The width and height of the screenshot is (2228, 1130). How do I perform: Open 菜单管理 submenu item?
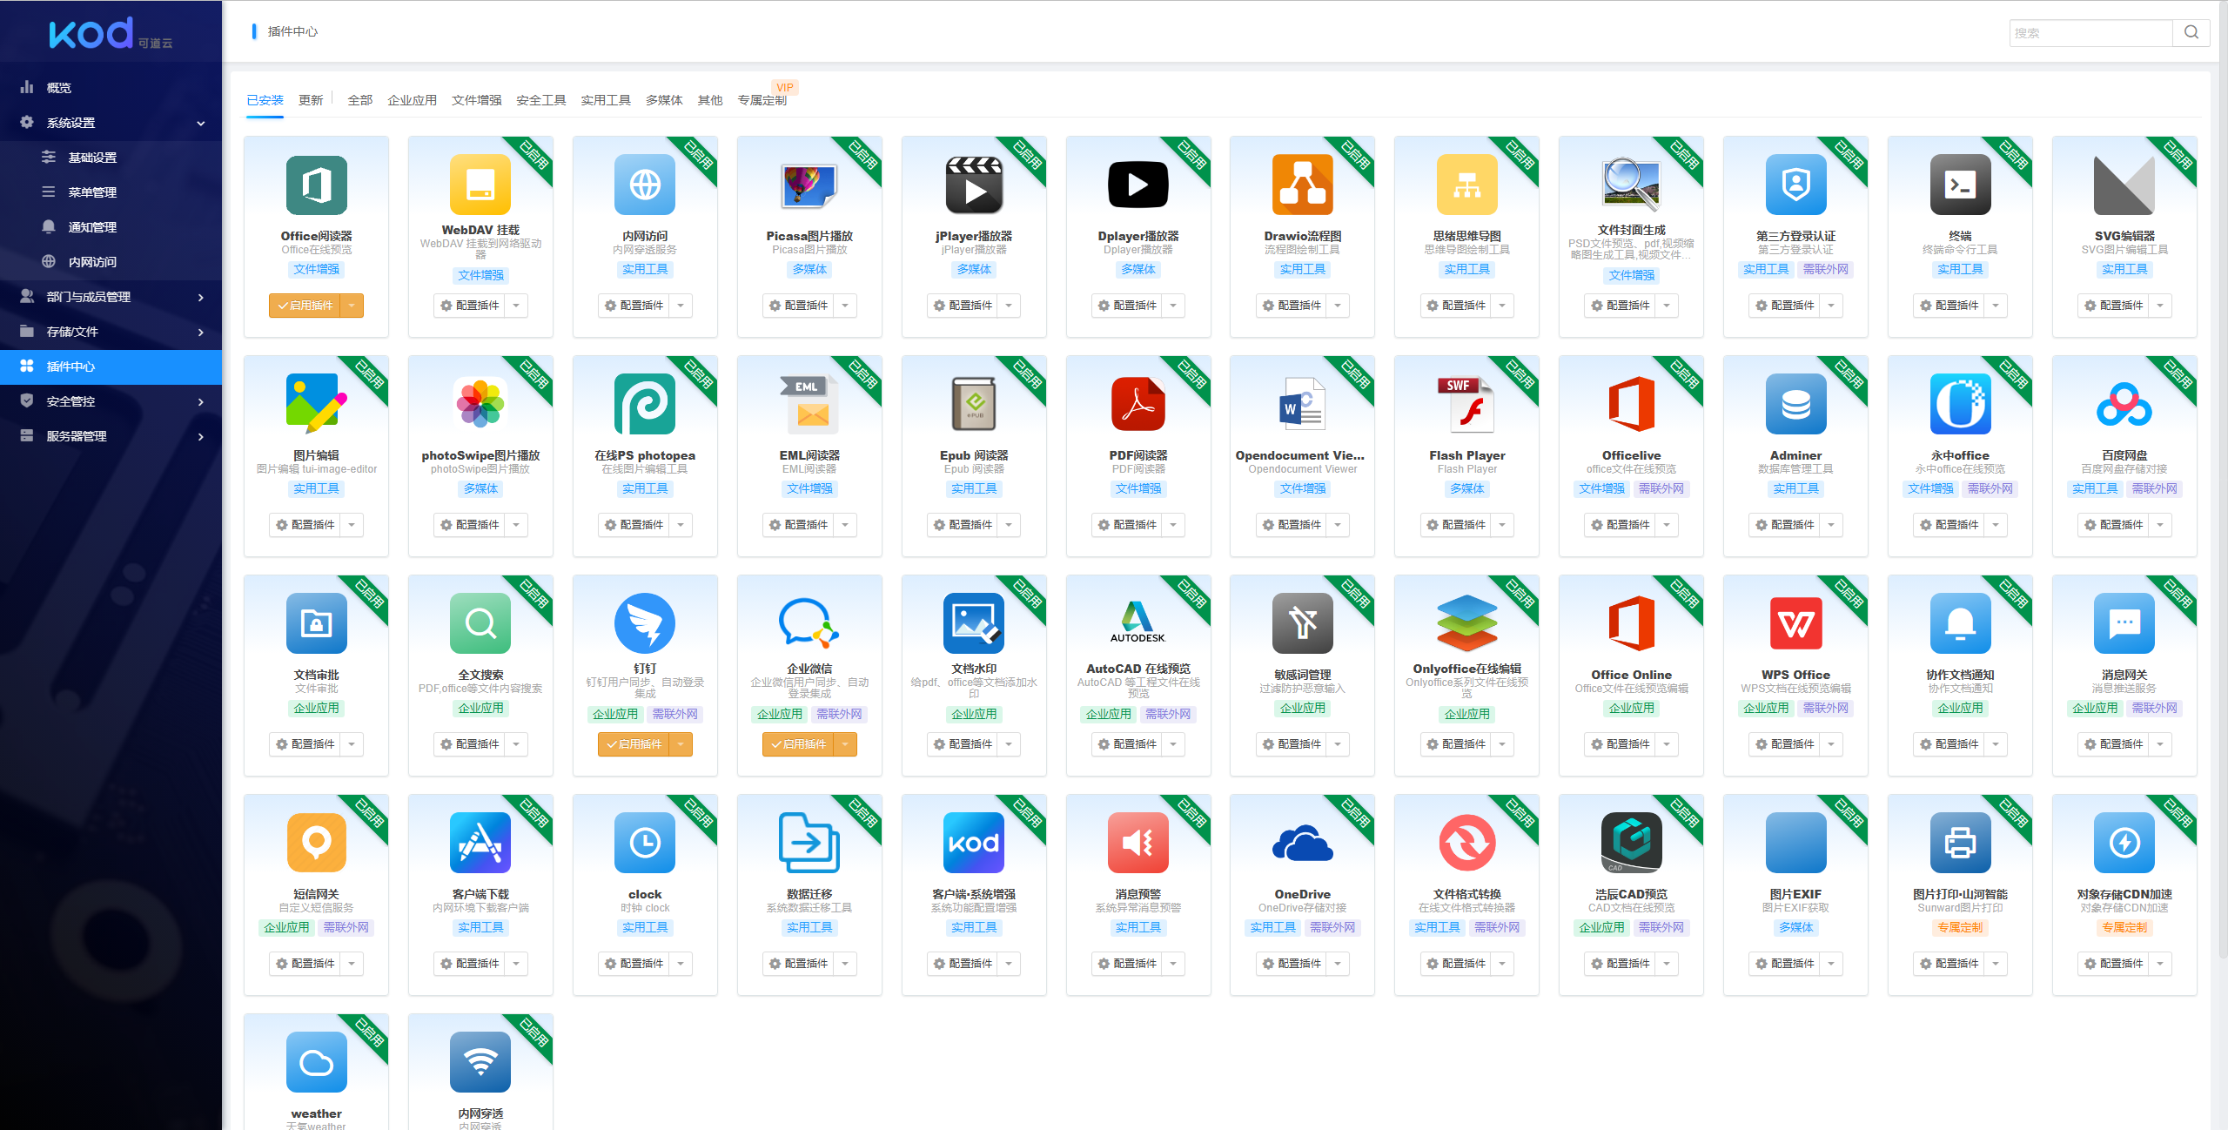(111, 192)
